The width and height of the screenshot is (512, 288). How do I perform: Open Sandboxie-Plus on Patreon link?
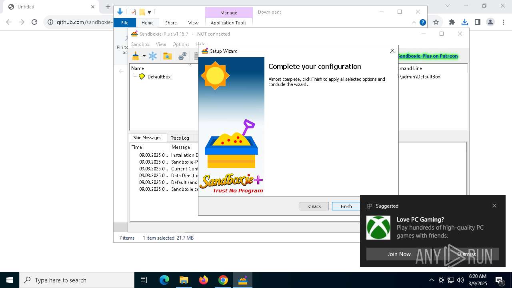click(428, 56)
